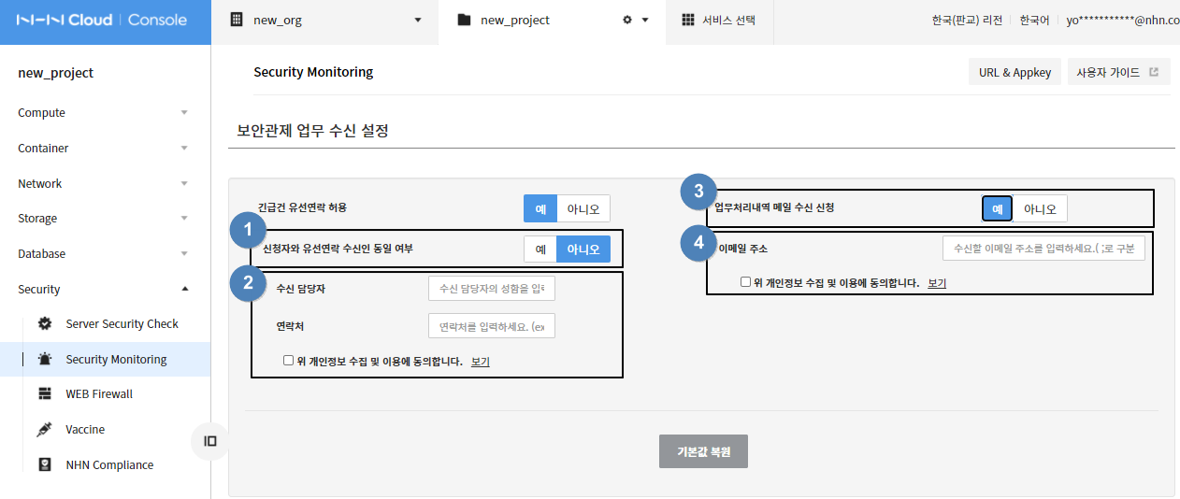Select Security Monitoring in sidebar
1180x499 pixels.
(105, 359)
